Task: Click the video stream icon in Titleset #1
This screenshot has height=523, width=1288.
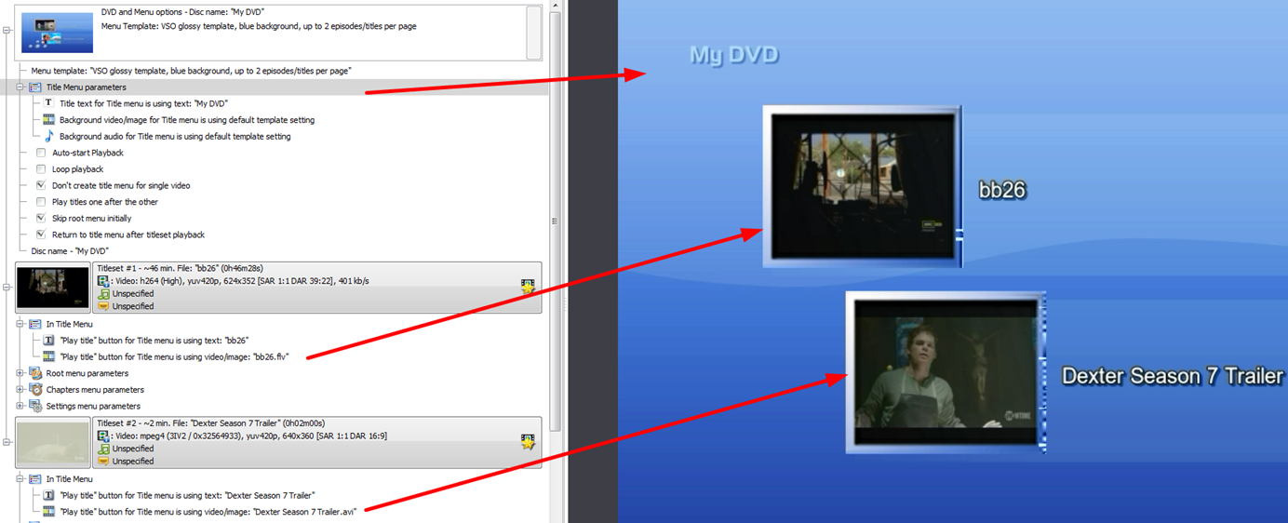Action: click(x=103, y=280)
